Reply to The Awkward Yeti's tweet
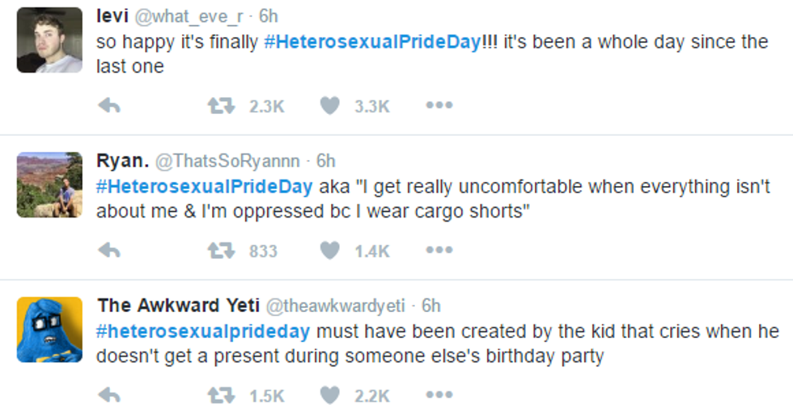The height and width of the screenshot is (418, 793). [109, 395]
